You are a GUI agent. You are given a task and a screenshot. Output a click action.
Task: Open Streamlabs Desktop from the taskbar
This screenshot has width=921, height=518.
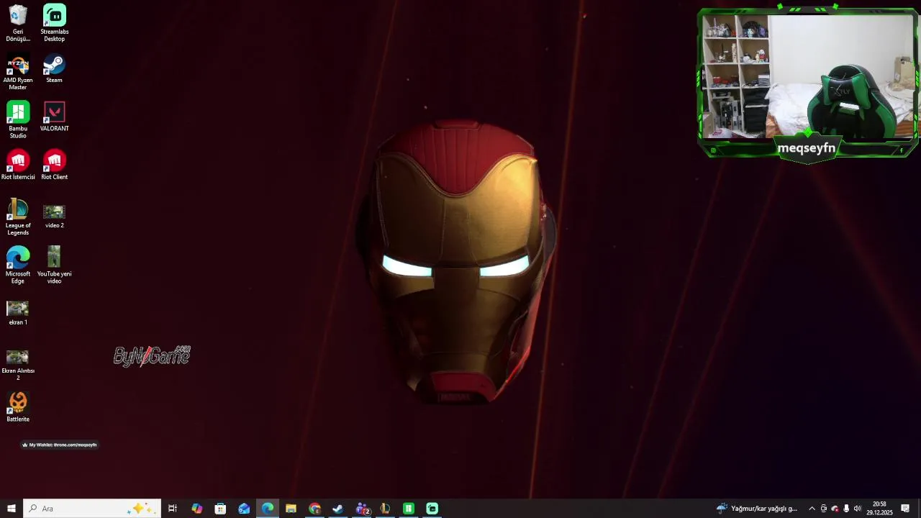coord(432,509)
